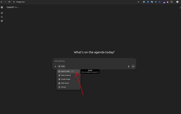Image resolution: width=181 pixels, height=114 pixels.
Task: Open the ChatGPT 4o model selector
Action: tap(13, 7)
